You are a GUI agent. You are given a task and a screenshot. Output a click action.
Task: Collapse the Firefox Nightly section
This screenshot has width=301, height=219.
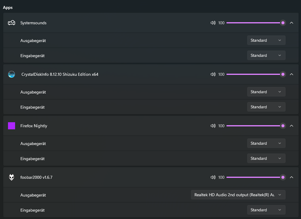[x=292, y=126]
